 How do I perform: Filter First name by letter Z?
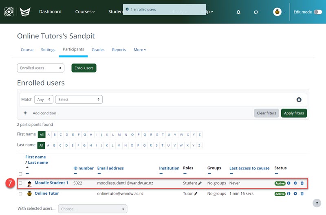click(200, 135)
